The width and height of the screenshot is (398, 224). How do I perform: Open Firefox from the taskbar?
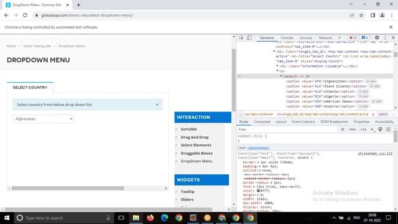pyautogui.click(x=150, y=218)
